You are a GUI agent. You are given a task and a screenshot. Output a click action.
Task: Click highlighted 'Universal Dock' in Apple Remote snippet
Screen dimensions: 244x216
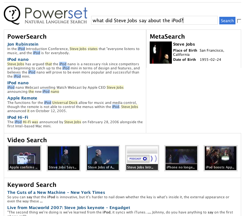point(65,103)
